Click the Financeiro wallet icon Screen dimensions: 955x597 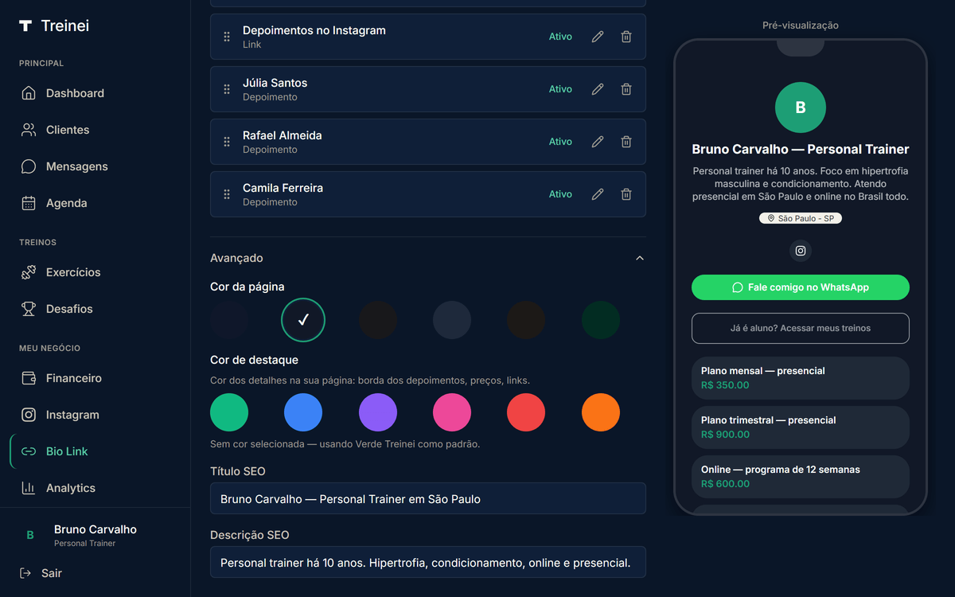click(x=29, y=378)
